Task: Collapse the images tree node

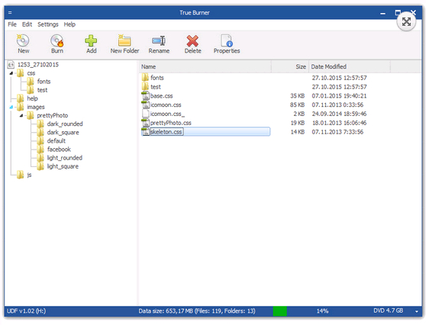Action: click(x=11, y=107)
